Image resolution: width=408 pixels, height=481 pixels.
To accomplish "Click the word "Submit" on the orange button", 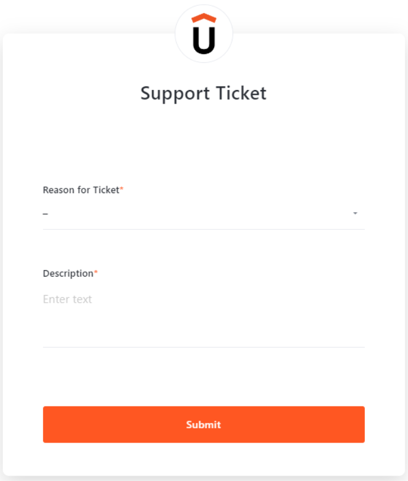I will tap(203, 425).
